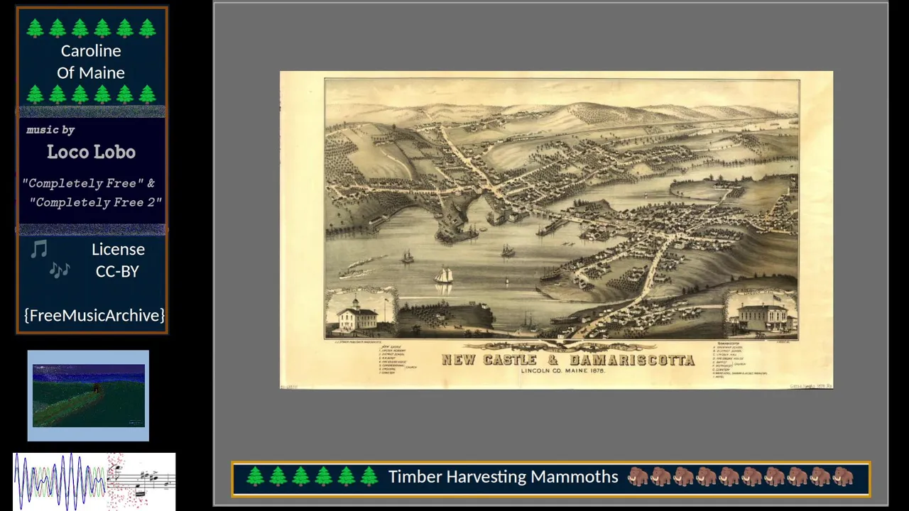Click the multiple music notes icon beside CC-BY
909x511 pixels.
pos(60,270)
